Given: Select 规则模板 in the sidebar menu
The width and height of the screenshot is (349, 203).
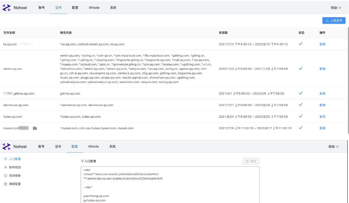Looking at the screenshot, I should 15,176.
